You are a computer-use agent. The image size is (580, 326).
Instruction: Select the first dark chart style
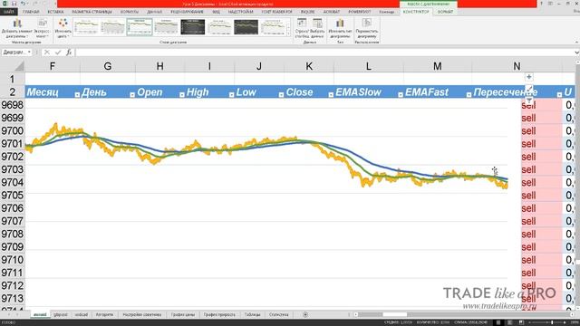pos(193,27)
